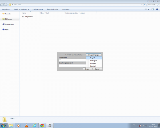Open the Windows Start menu
This screenshot has width=160, height=128.
3,126
